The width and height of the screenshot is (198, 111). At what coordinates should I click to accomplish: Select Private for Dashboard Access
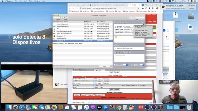(95, 79)
